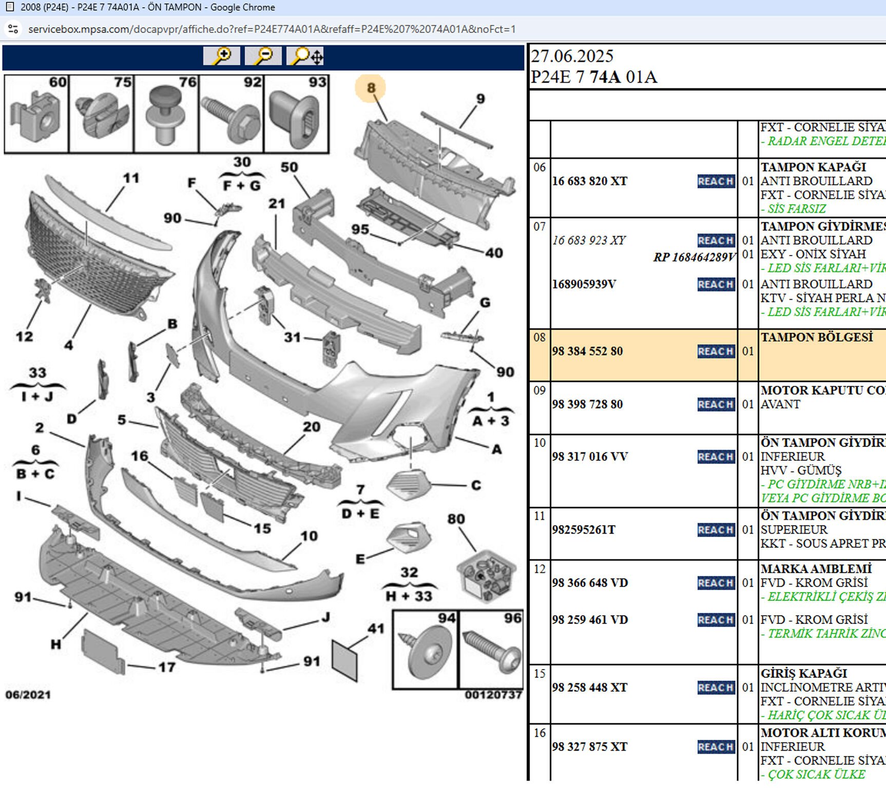Click the TAMPON BÖLGESİ description in row 08
The image size is (886, 788).
[817, 338]
